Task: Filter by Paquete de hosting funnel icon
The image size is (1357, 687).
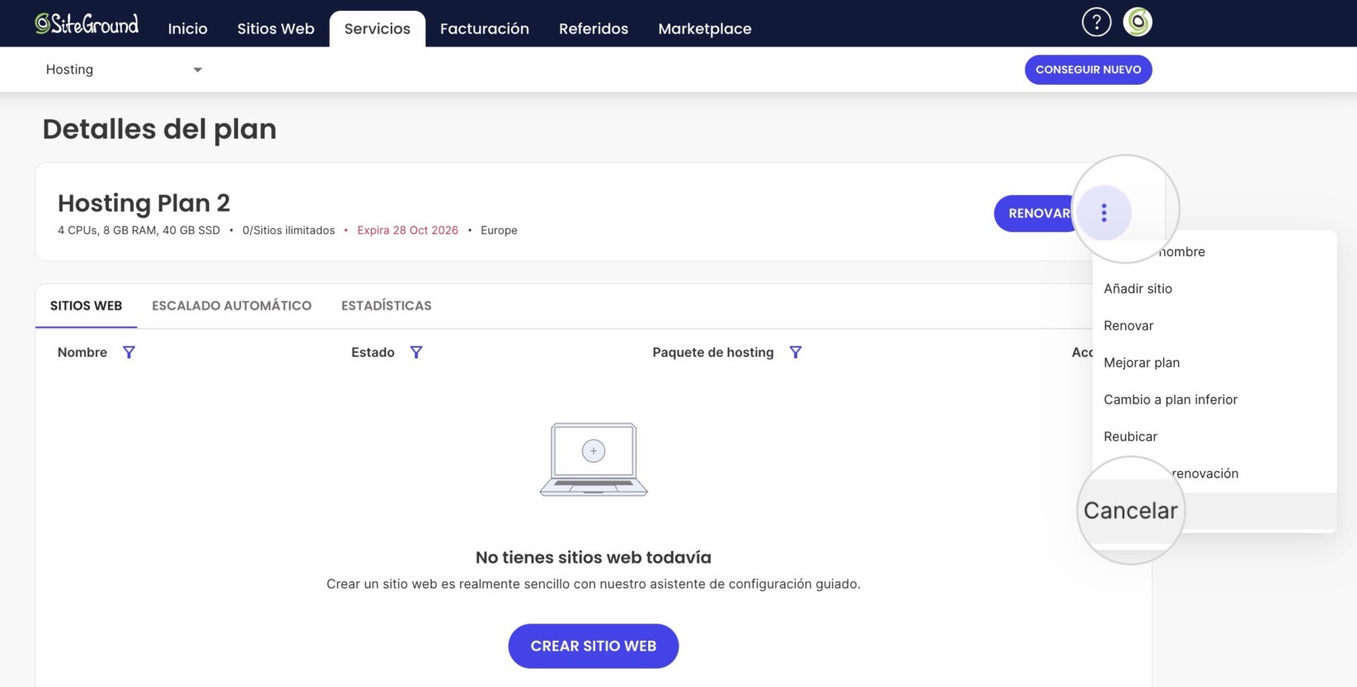Action: tap(796, 353)
